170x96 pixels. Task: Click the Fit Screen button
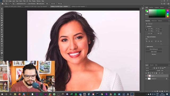[53, 4]
